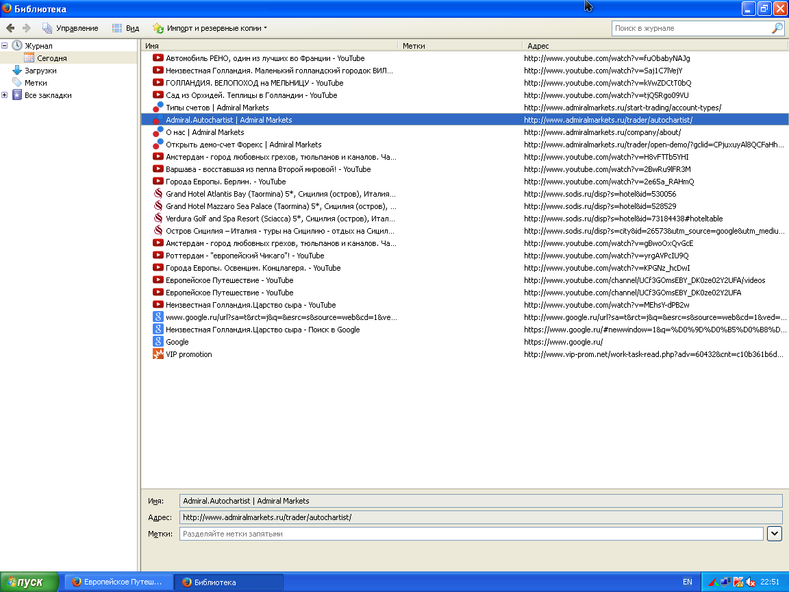Go forward with the right arrow button
The image size is (789, 592).
27,28
